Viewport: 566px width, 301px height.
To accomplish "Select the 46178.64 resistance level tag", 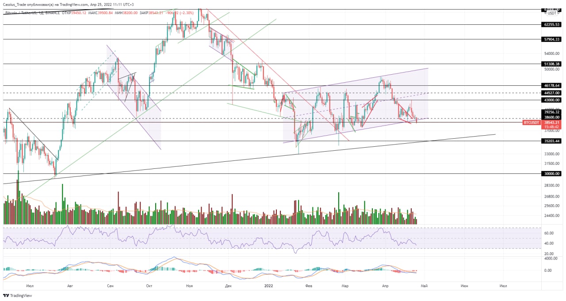I will (x=552, y=85).
